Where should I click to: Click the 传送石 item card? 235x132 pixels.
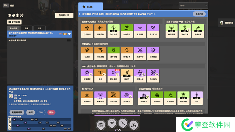pos(127,76)
